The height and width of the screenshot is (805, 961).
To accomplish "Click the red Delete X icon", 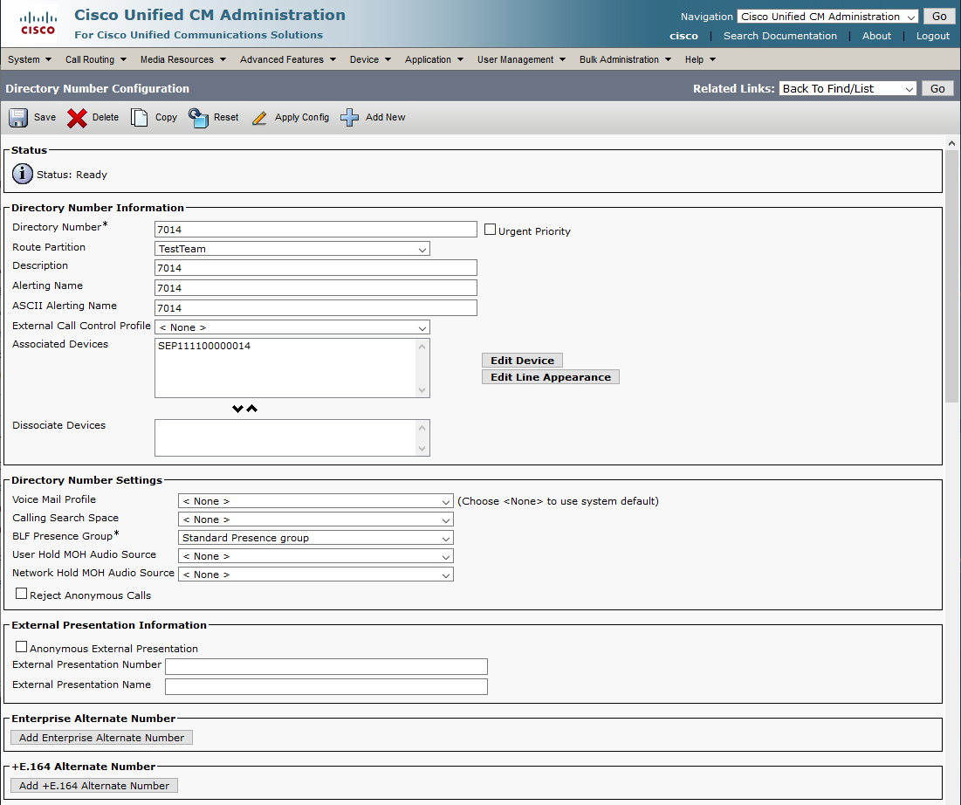I will [77, 118].
